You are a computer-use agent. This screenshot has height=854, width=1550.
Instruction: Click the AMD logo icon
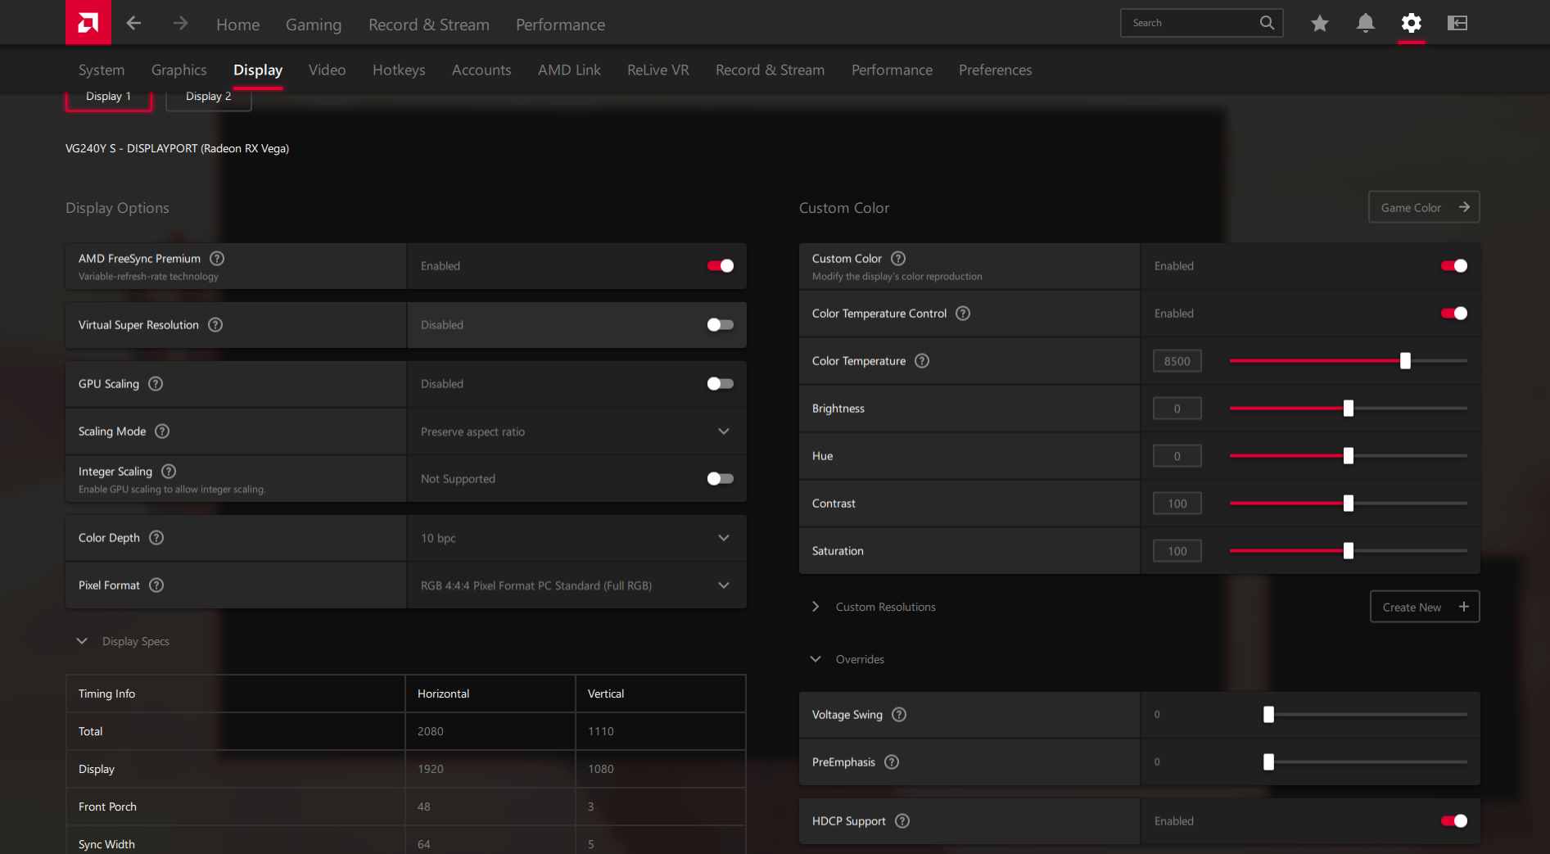tap(88, 22)
